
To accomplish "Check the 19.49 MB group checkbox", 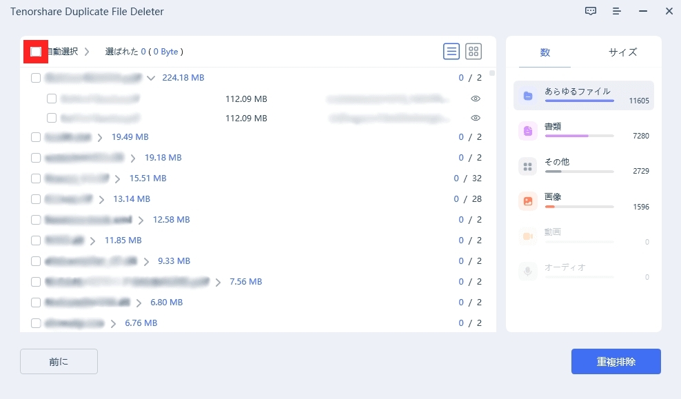I will click(x=36, y=137).
